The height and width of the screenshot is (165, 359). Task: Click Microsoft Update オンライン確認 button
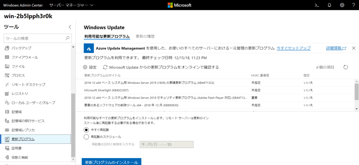161,67
